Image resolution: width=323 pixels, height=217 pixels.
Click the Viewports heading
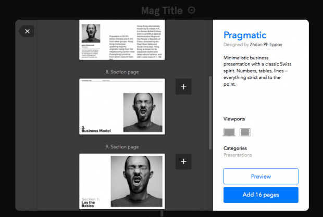(234, 119)
